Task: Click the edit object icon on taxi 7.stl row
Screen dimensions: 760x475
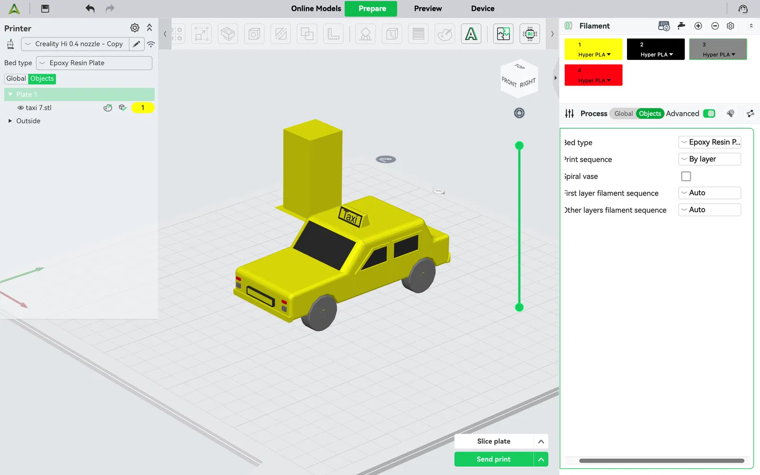Action: click(x=123, y=108)
